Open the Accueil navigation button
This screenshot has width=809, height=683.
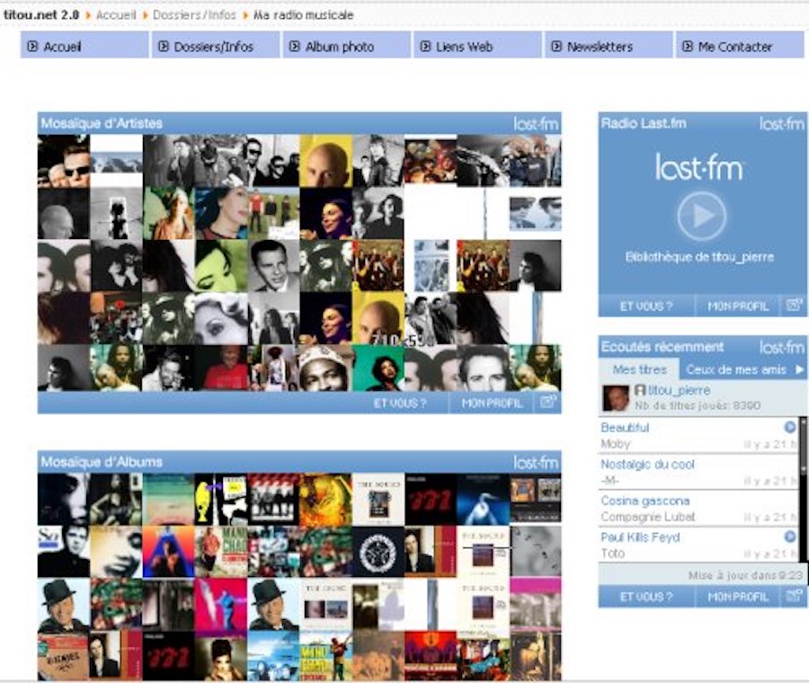click(84, 46)
